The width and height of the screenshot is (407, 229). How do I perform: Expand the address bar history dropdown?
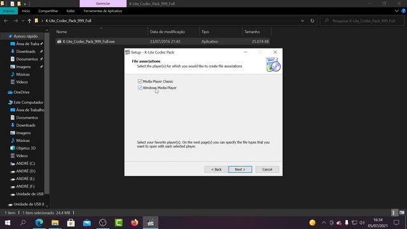(303, 21)
